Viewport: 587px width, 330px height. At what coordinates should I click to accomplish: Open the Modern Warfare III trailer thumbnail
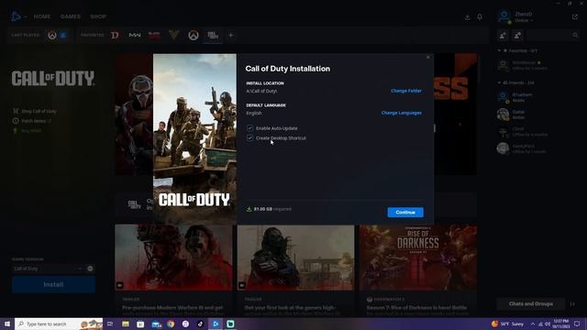click(173, 258)
